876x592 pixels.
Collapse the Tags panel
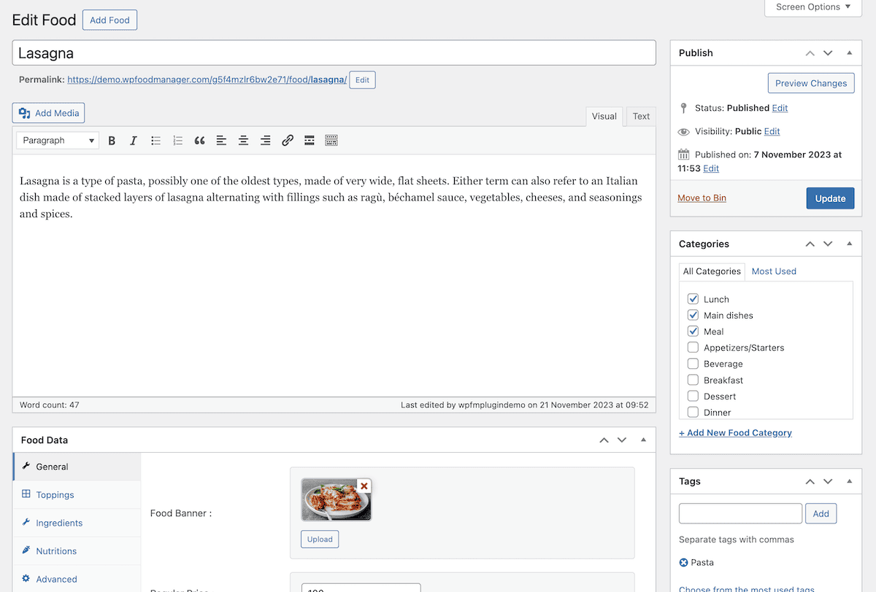(x=849, y=482)
